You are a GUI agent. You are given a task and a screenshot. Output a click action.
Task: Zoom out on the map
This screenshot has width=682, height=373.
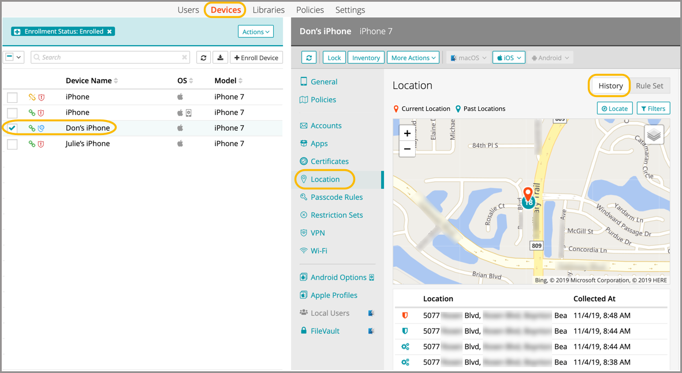tap(407, 149)
